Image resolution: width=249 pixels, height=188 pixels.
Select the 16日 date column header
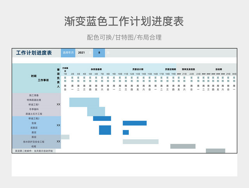coord(156,74)
